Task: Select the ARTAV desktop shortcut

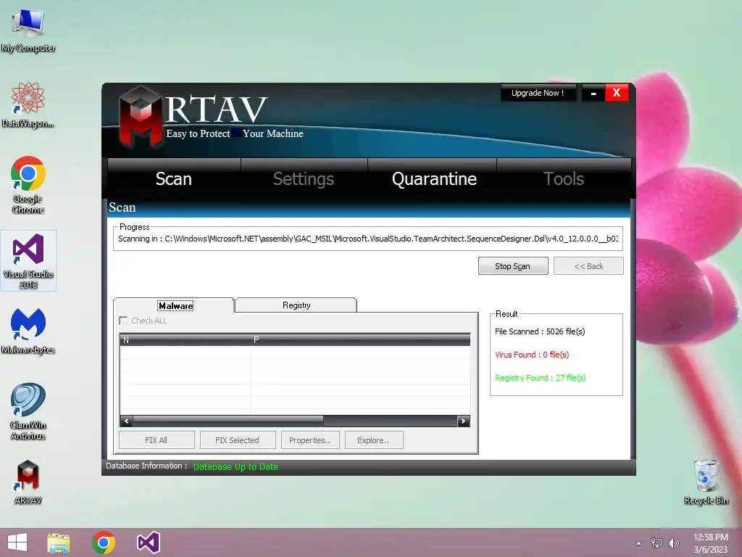Action: pos(28,482)
